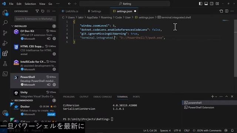The width and height of the screenshot is (237, 133).
Task: Open the Explorer view in activity bar
Action: (5, 13)
